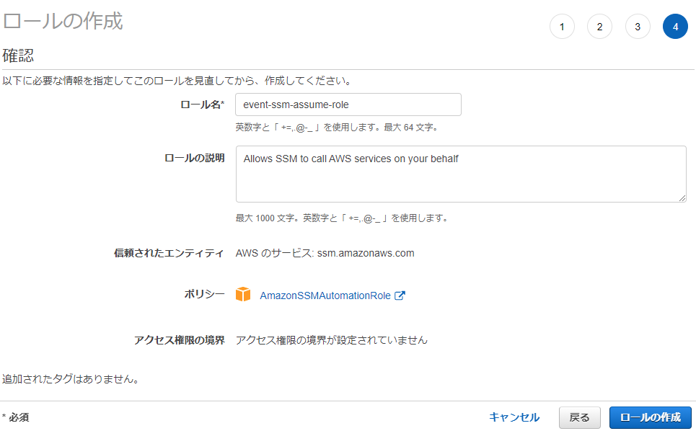The height and width of the screenshot is (431, 696).
Task: Click the 確認 section header
Action: point(16,54)
